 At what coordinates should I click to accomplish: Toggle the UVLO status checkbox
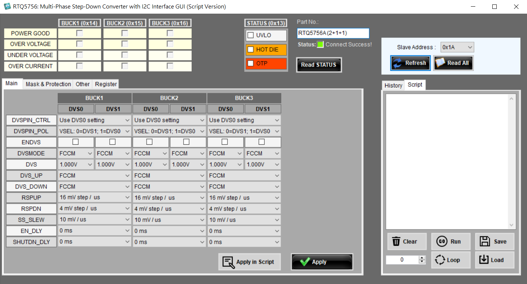(251, 35)
